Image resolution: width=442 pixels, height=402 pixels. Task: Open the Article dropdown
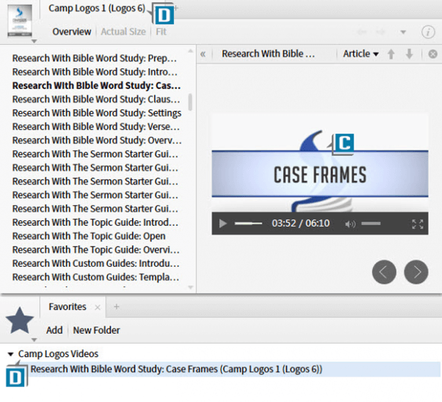[361, 54]
